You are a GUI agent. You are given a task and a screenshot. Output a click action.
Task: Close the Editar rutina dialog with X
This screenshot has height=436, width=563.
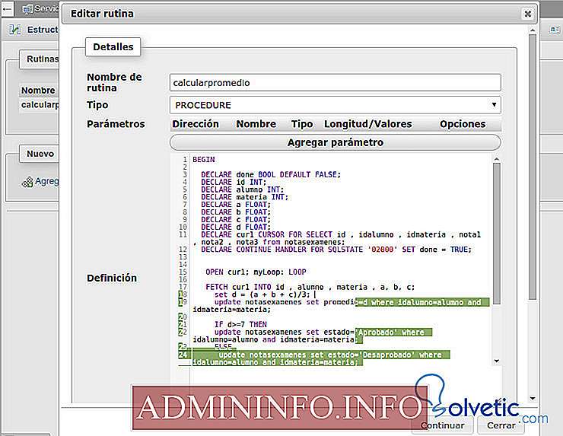(x=526, y=14)
